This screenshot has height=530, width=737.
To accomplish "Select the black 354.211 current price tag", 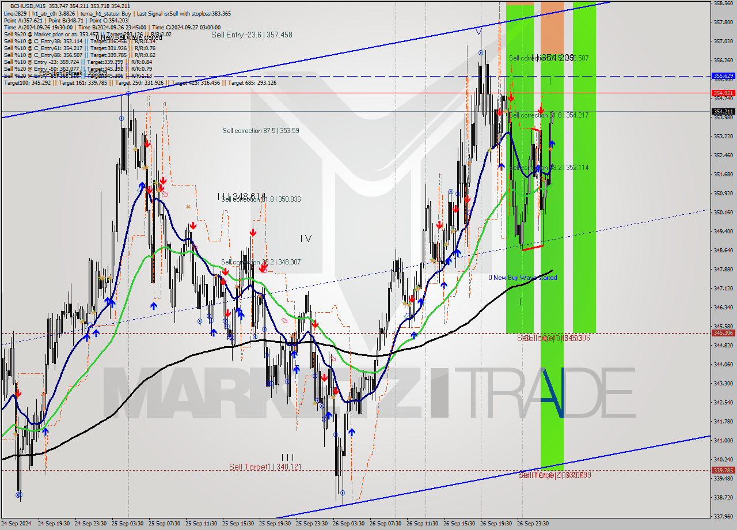I will pyautogui.click(x=723, y=111).
